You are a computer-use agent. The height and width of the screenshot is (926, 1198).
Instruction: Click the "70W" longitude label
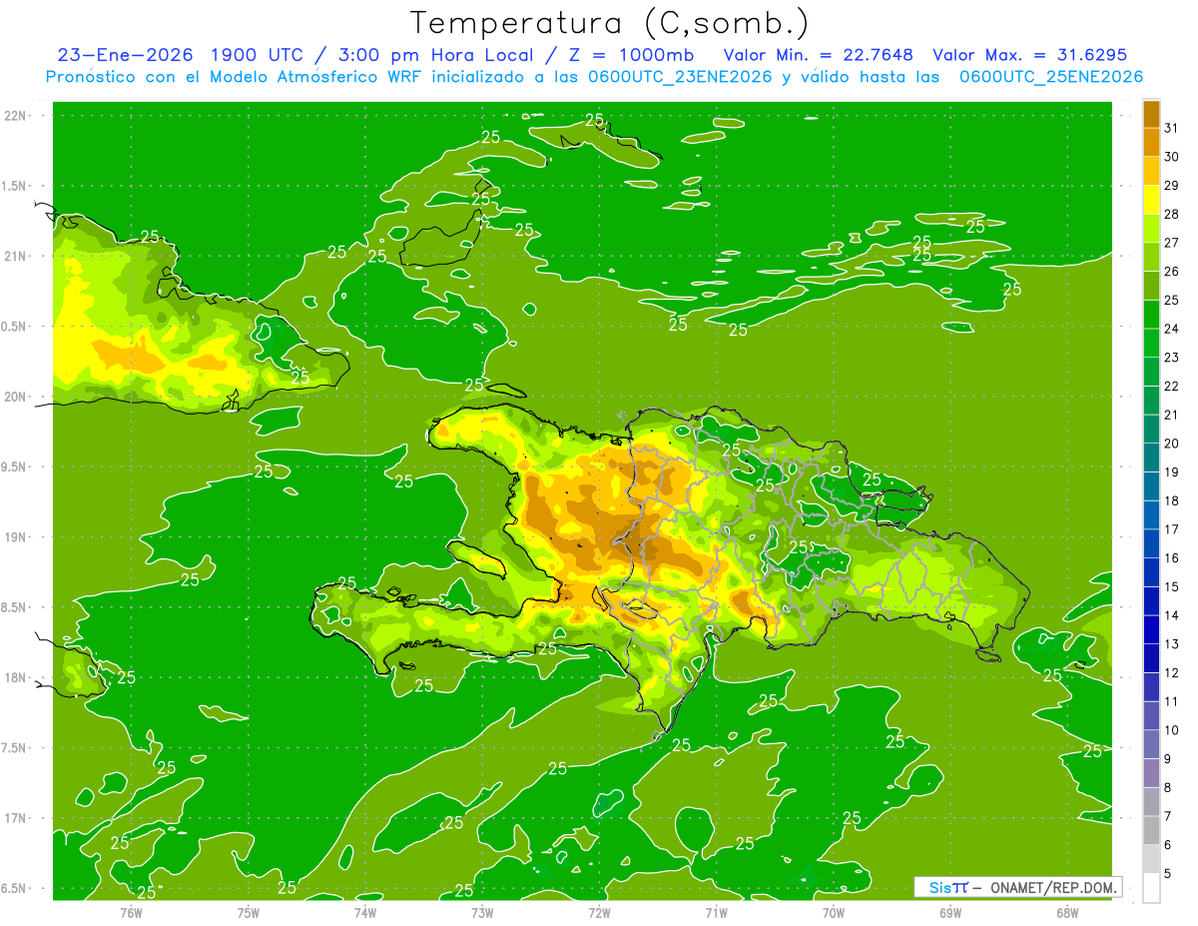834,912
